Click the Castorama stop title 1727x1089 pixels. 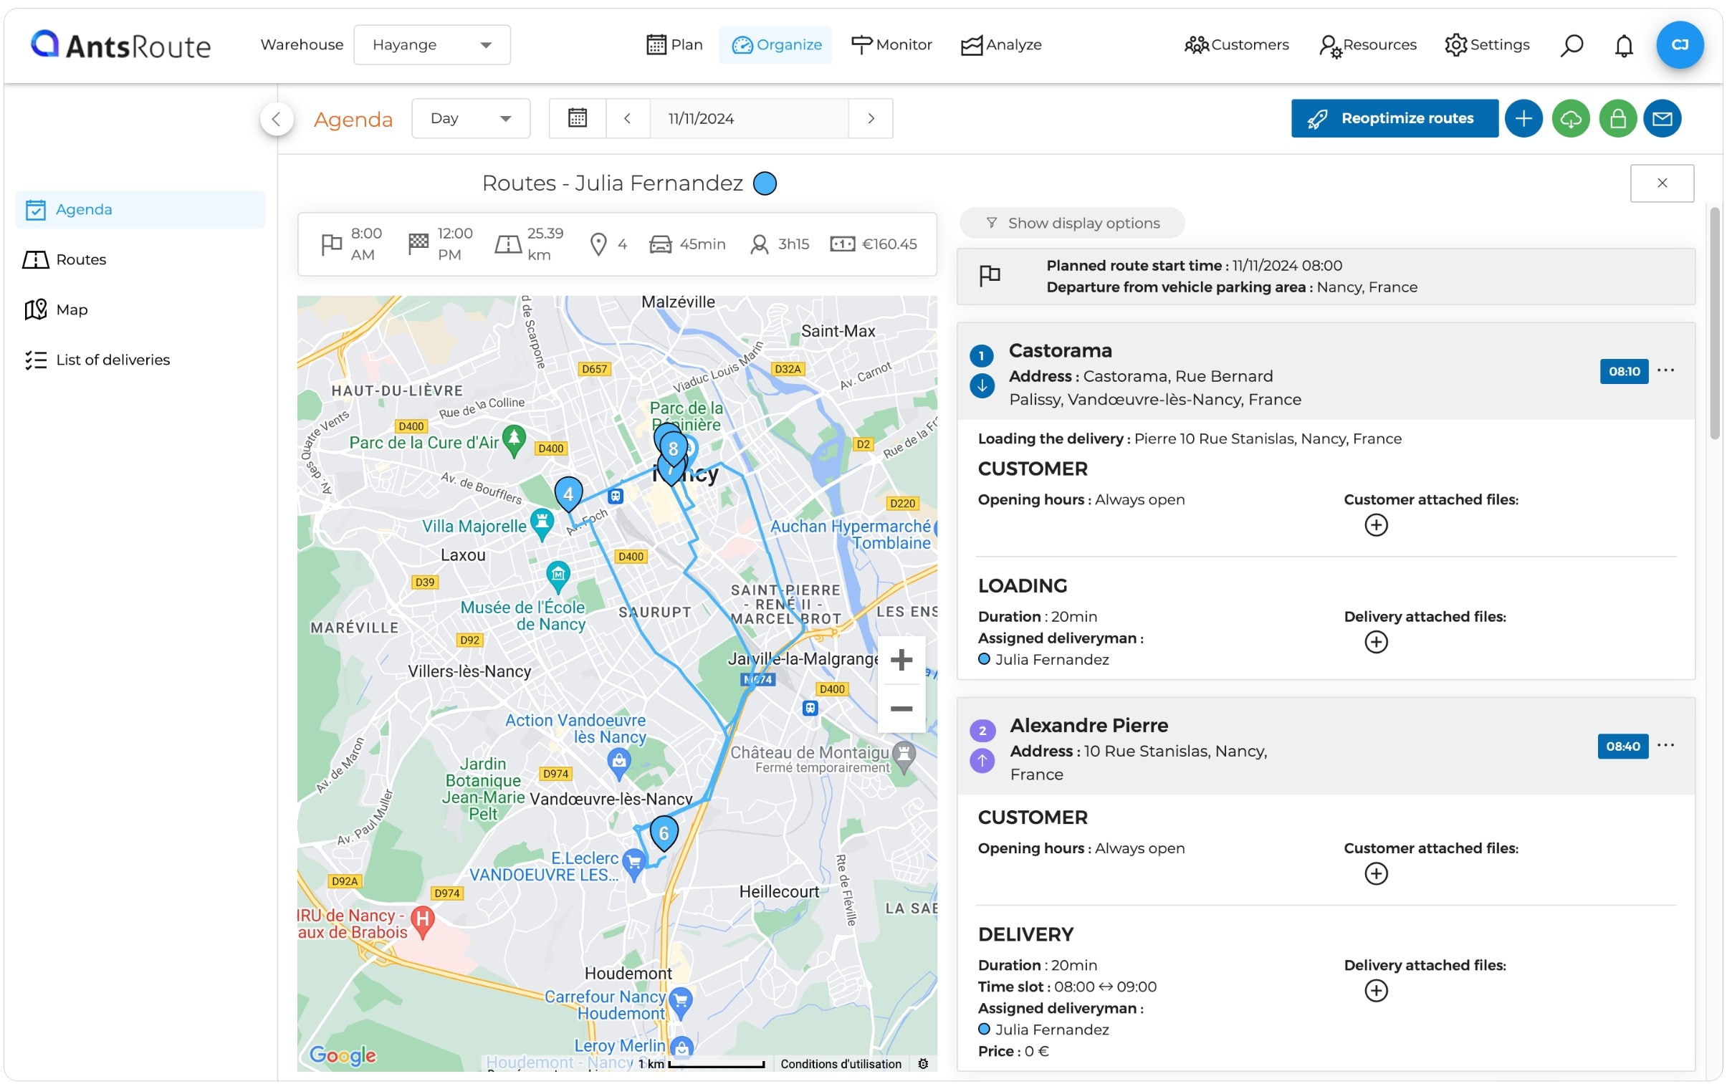(1060, 350)
